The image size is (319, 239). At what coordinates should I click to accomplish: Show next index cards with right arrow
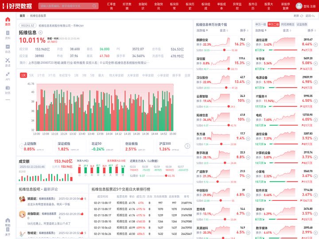pyautogui.click(x=187, y=146)
